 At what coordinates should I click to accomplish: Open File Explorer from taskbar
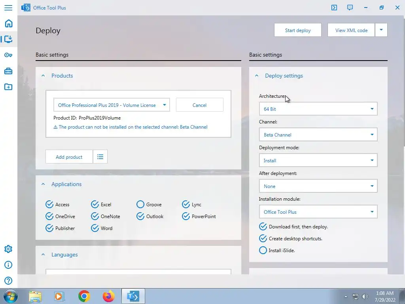[35, 296]
